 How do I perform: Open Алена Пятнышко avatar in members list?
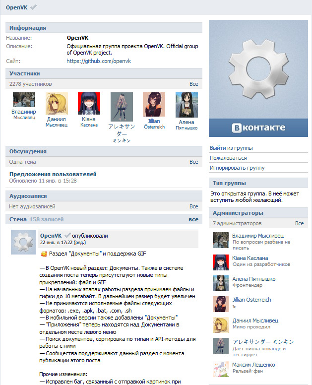187,105
